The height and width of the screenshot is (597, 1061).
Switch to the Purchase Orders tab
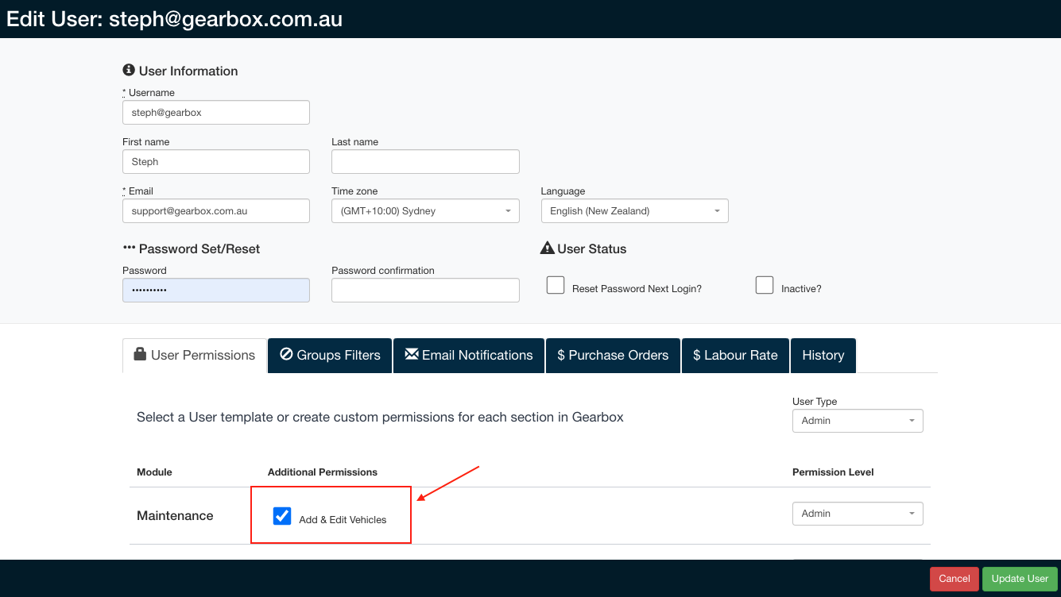pos(613,355)
